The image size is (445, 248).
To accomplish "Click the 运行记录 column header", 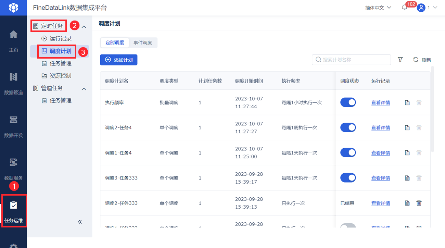I will 381,81.
